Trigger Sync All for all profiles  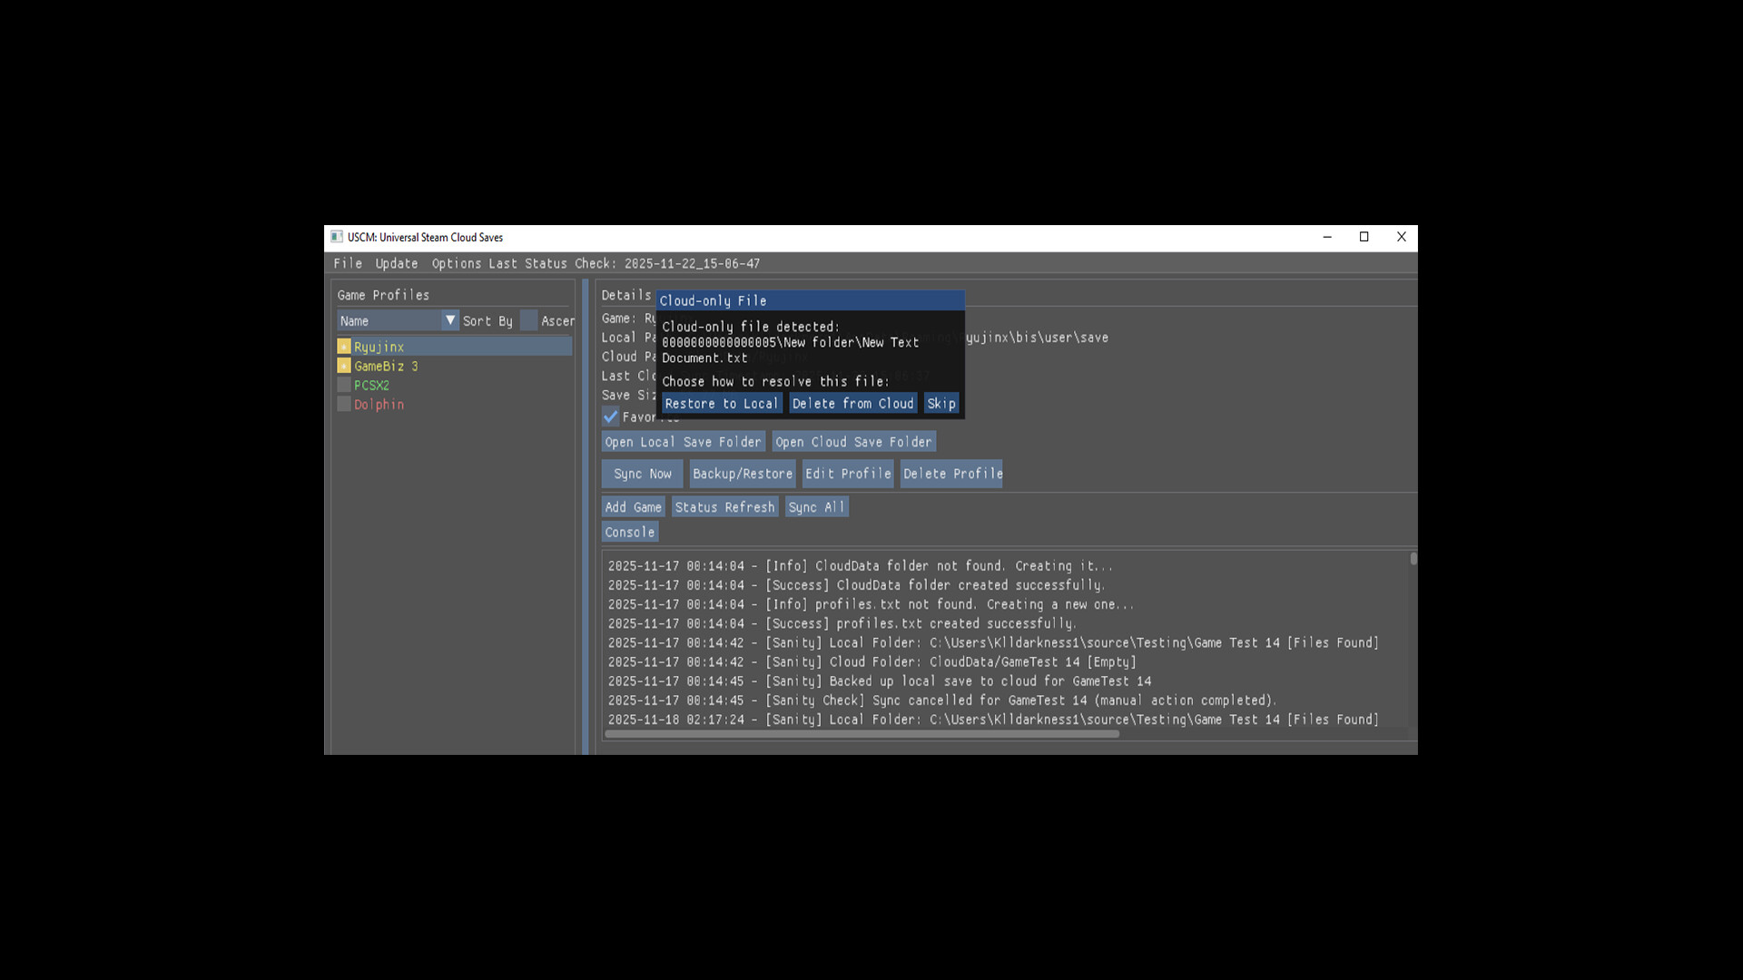[816, 506]
